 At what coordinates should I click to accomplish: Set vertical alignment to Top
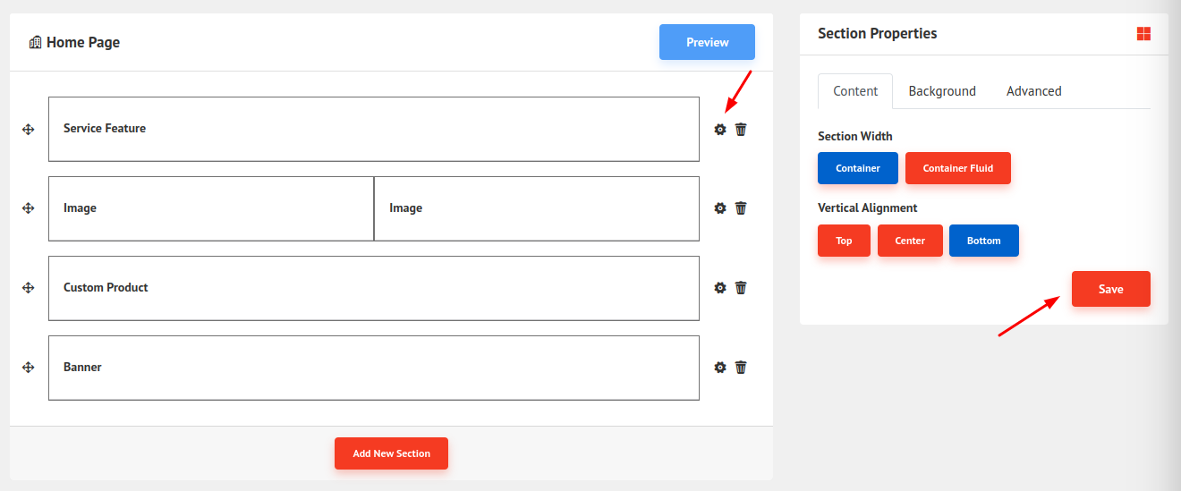point(844,241)
